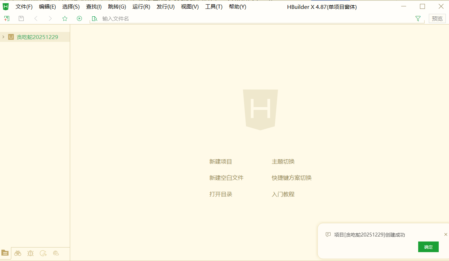Click 确定 in the notification
The height and width of the screenshot is (261, 449).
[428, 247]
